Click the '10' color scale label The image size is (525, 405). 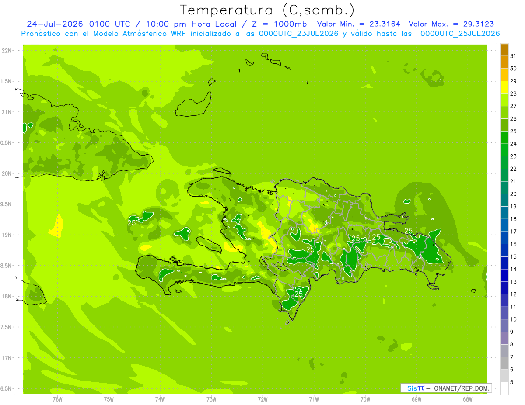pyautogui.click(x=513, y=319)
